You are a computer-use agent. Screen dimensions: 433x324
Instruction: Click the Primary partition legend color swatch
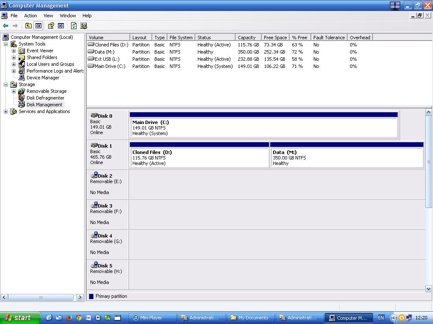click(91, 297)
